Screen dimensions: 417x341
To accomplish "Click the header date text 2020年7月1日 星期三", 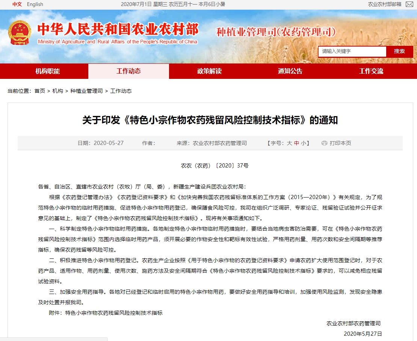I will (144, 4).
